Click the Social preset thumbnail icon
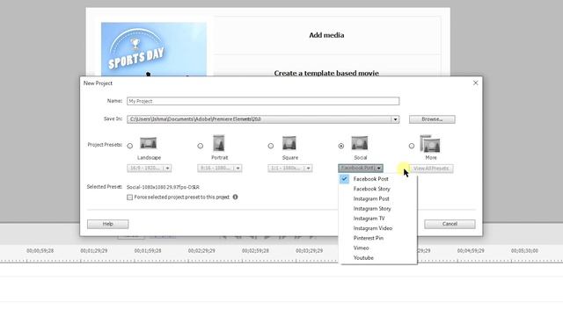The height and width of the screenshot is (316, 563). [x=360, y=143]
